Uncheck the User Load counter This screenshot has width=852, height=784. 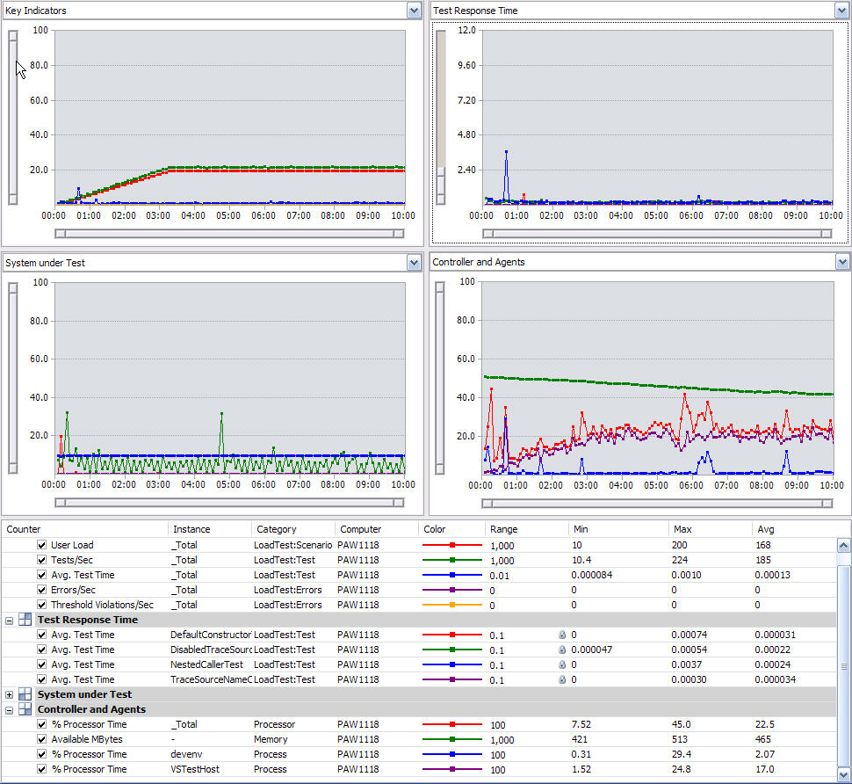click(42, 545)
